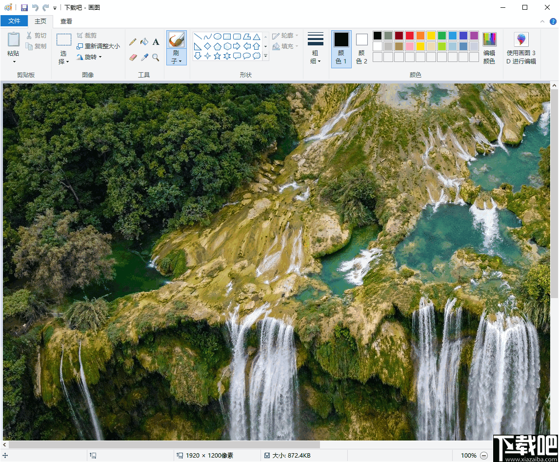Switch to the View (查看) tab
The height and width of the screenshot is (462, 559).
pyautogui.click(x=66, y=21)
